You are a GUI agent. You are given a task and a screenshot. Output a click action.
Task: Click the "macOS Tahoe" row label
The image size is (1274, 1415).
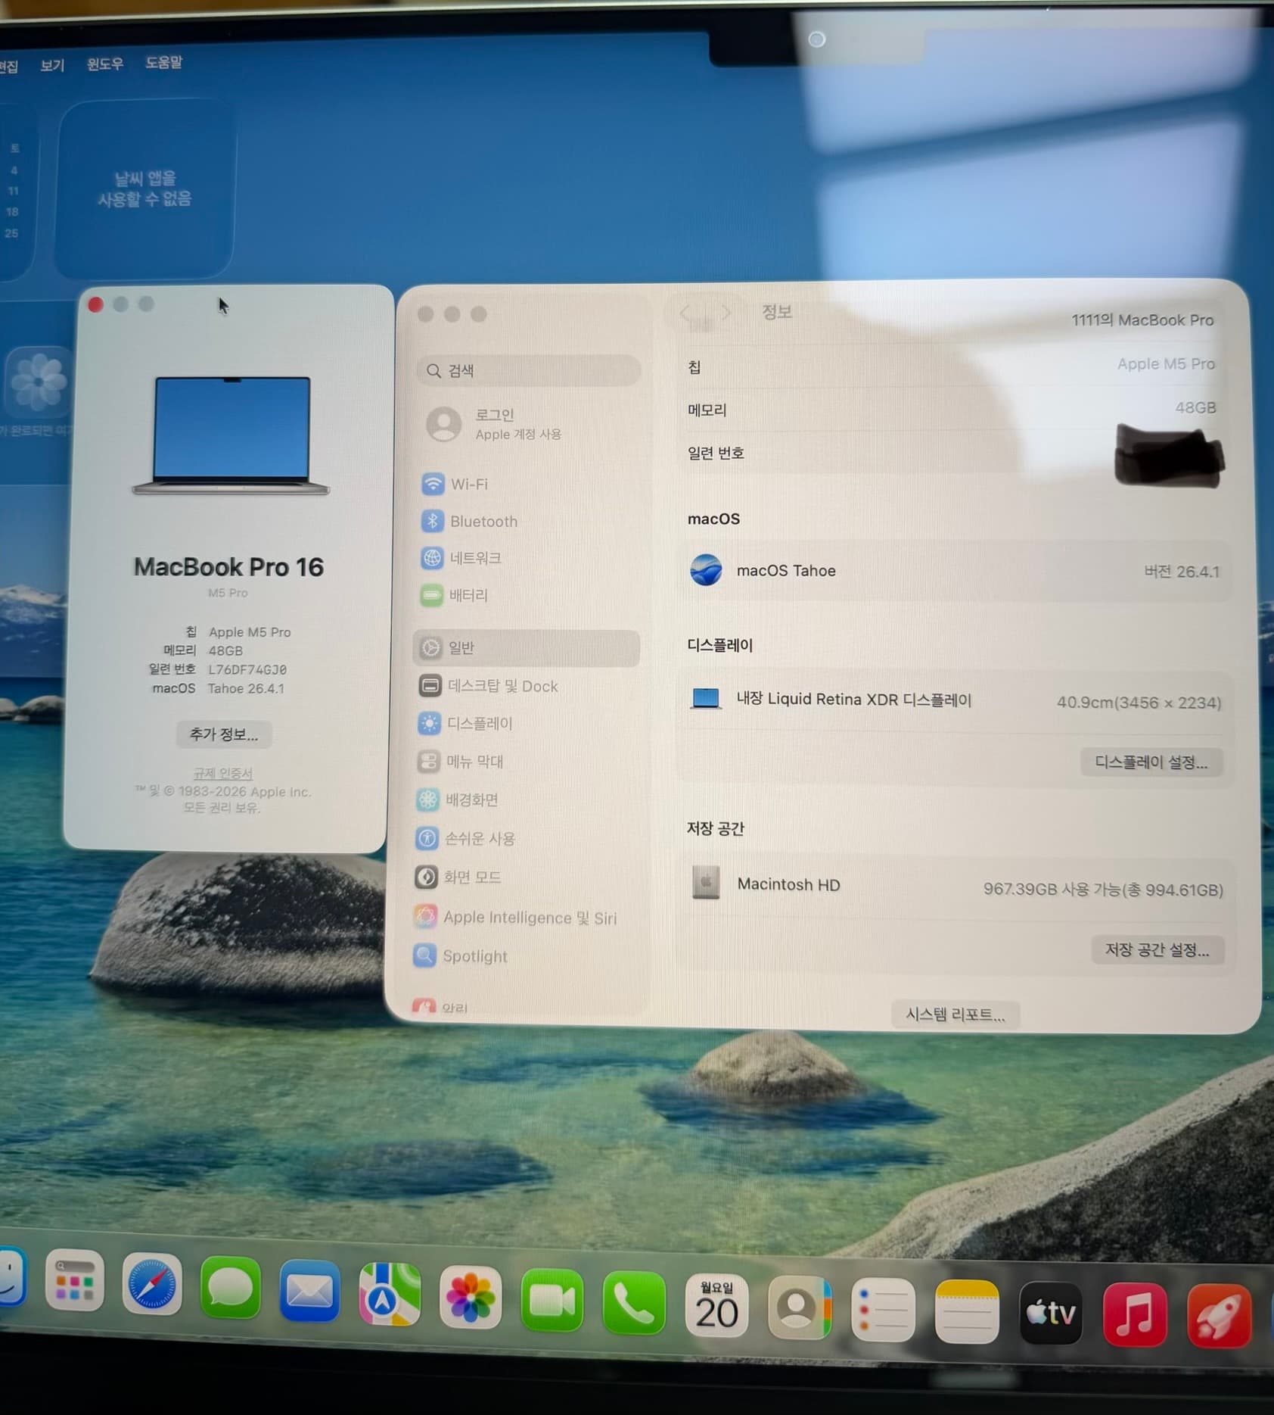[x=786, y=571]
